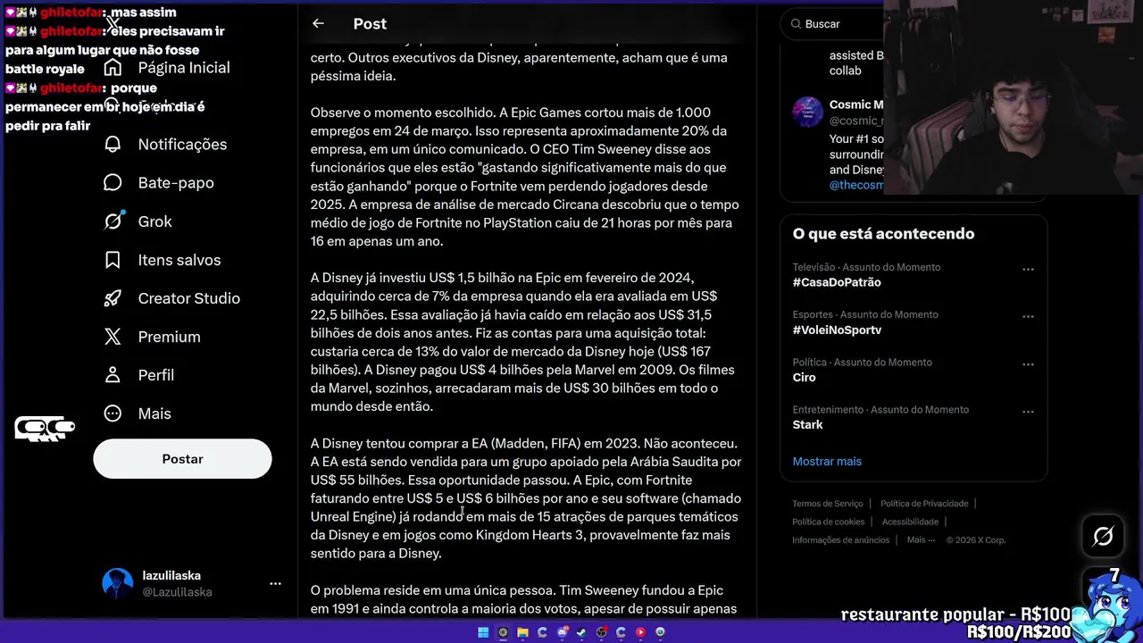
Task: Open Creator Studio rocket icon
Action: [113, 298]
